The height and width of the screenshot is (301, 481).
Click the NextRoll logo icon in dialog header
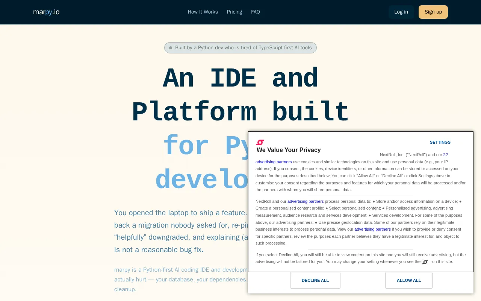[x=260, y=142]
